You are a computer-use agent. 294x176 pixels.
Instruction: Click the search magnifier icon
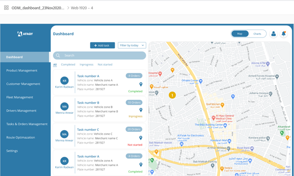58,55
